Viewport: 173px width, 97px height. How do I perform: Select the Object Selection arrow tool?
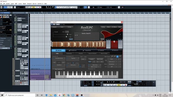coord(55,7)
